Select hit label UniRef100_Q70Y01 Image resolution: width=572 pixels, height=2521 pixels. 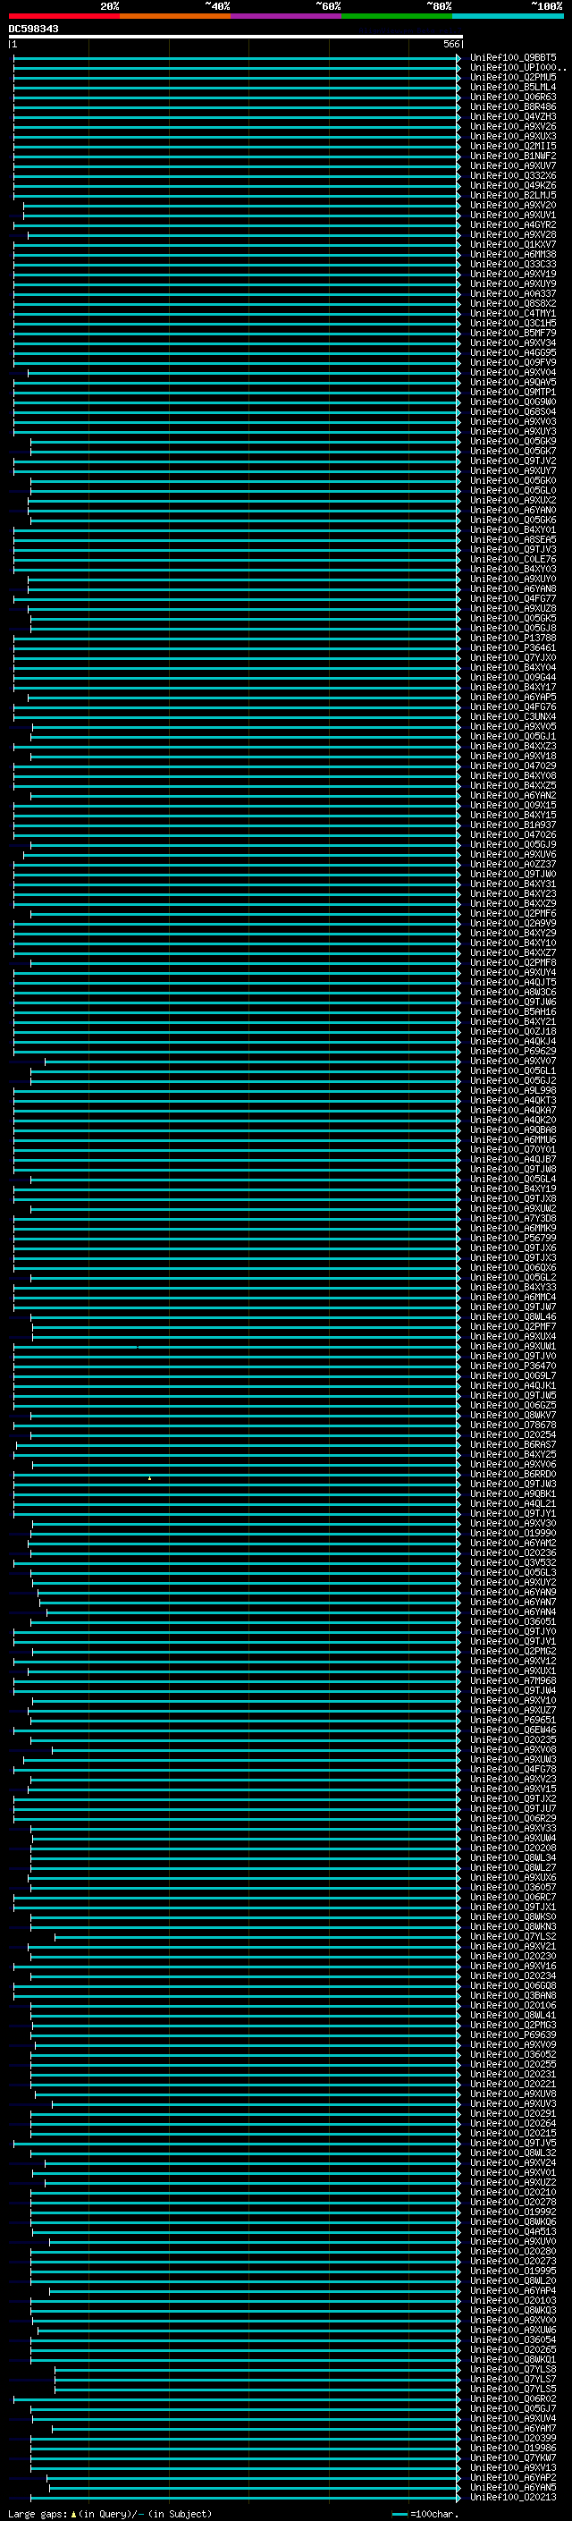[513, 1150]
